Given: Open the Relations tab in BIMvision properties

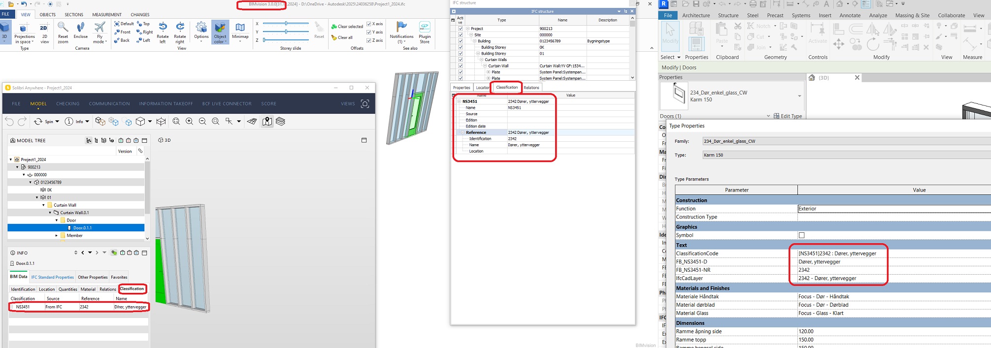Looking at the screenshot, I should (531, 88).
